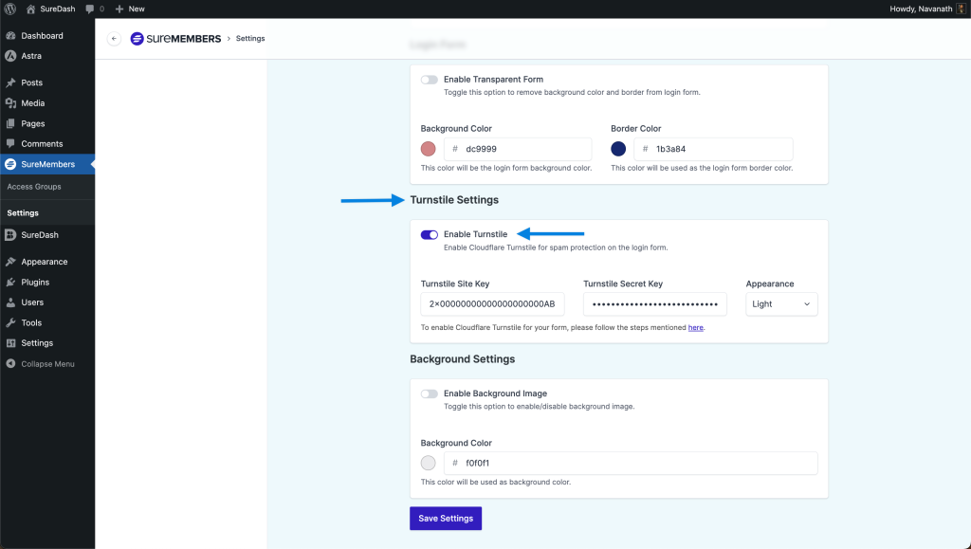Viewport: 971px width, 549px height.
Task: Click the Comments speech bubble sidebar icon
Action: [x=10, y=143]
